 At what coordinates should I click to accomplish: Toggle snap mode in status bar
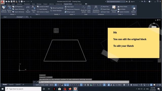58,85
